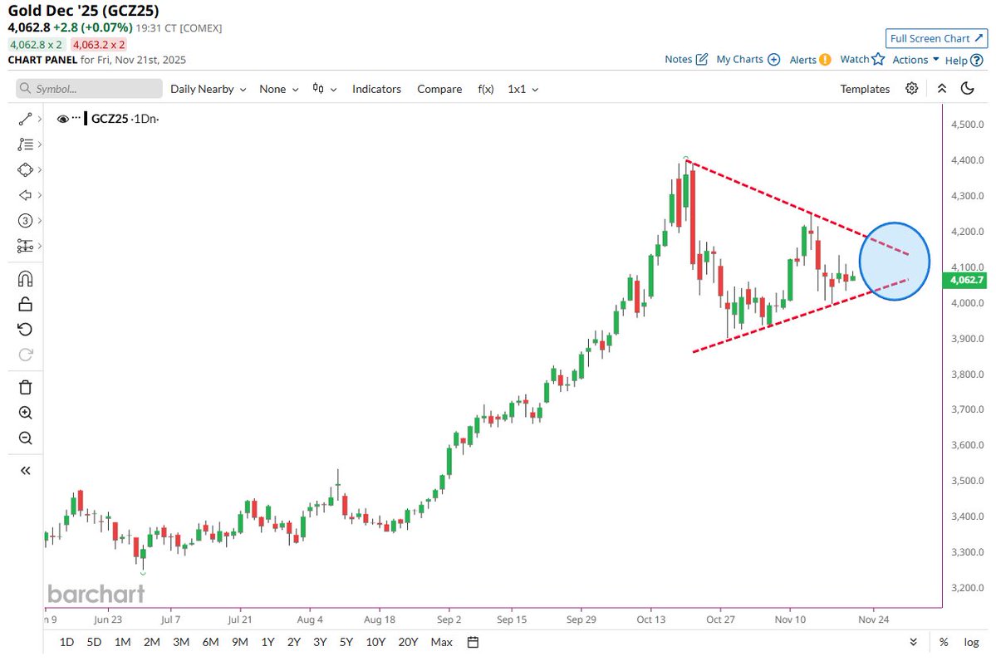
Task: Open the date range calendar picker
Action: (x=473, y=642)
